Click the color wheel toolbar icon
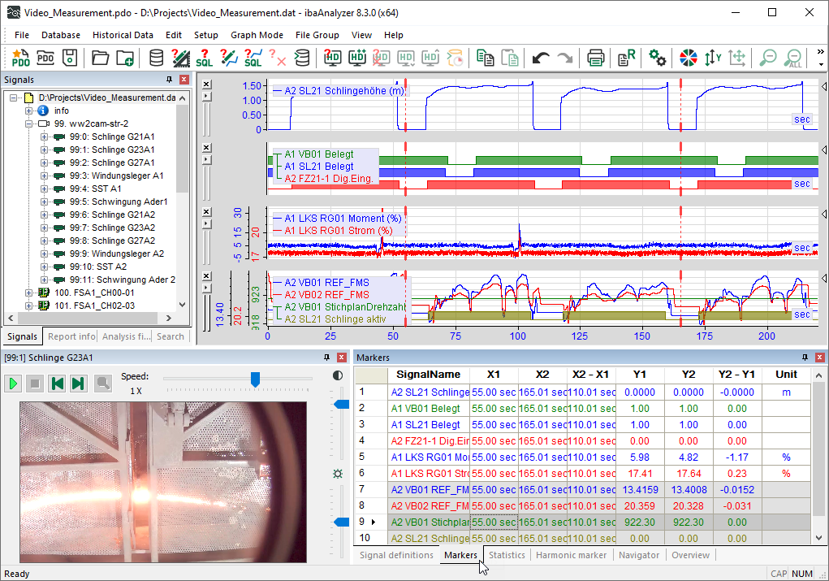 tap(689, 58)
